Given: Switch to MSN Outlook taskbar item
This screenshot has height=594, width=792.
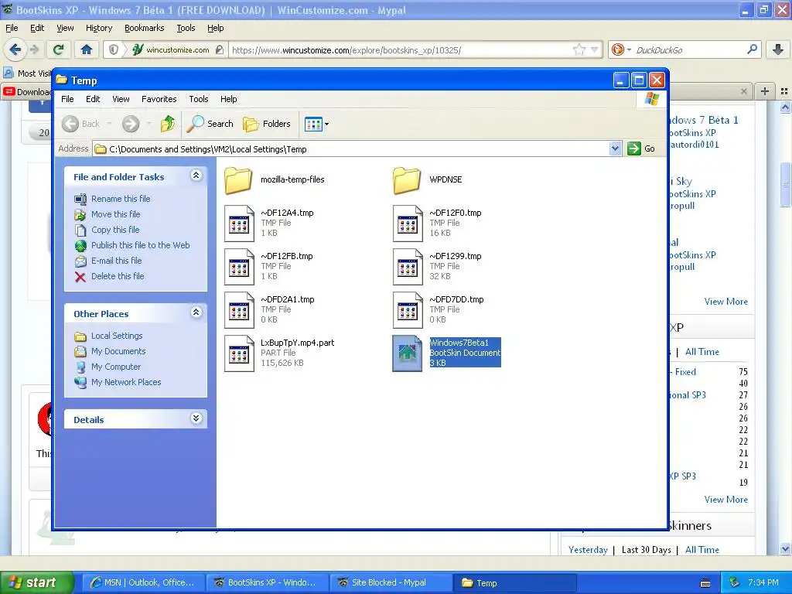Looking at the screenshot, I should point(143,582).
